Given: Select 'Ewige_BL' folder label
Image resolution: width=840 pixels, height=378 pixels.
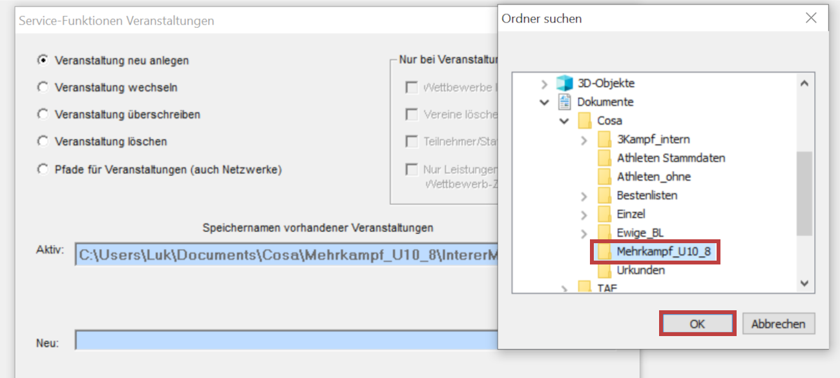Looking at the screenshot, I should click(x=640, y=233).
